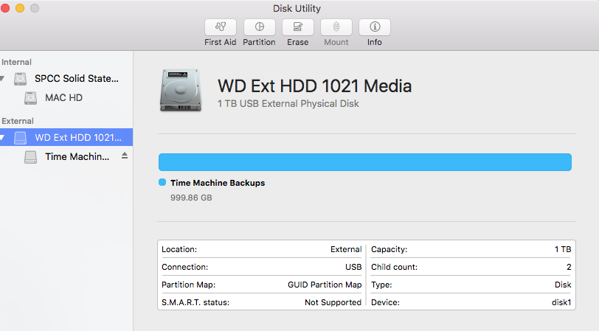The width and height of the screenshot is (599, 331).
Task: Open the Info panel icon
Action: click(x=375, y=27)
